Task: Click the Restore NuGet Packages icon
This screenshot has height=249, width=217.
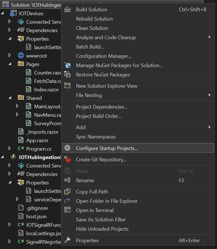Action: click(x=67, y=74)
